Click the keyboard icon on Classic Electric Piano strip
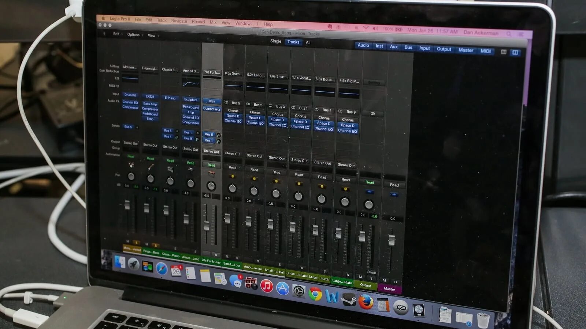 [x=170, y=169]
